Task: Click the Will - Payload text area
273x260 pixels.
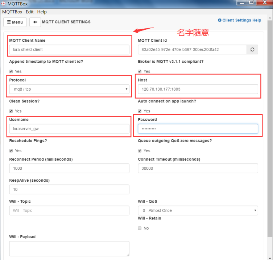Action: 69,249
